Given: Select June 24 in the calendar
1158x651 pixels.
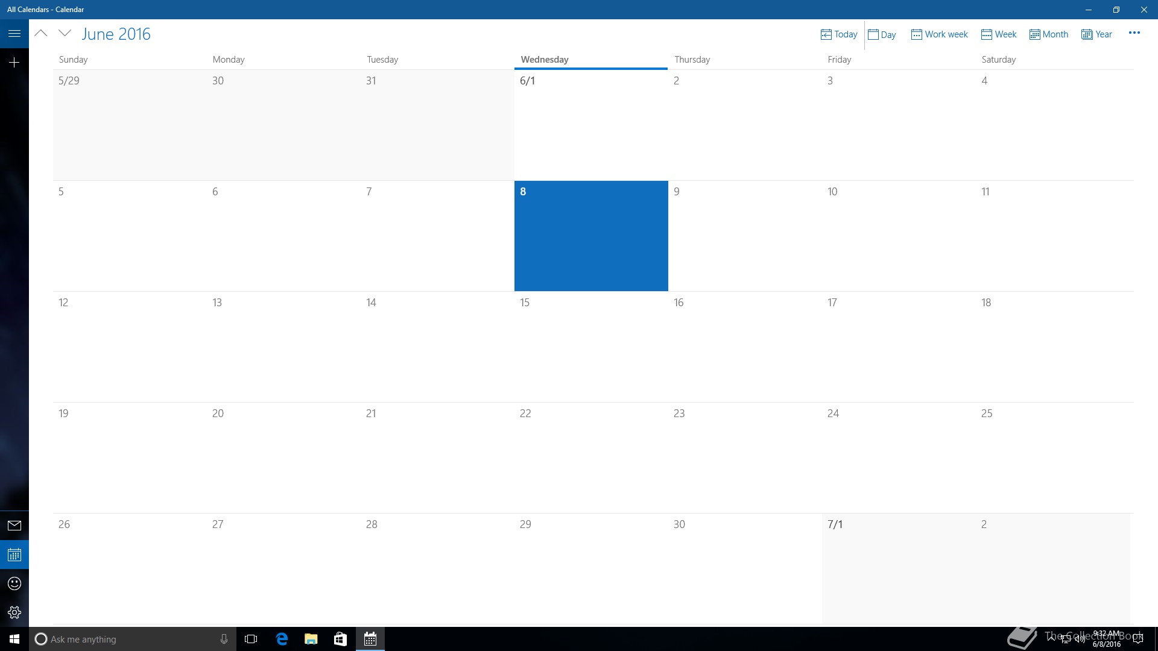Looking at the screenshot, I should click(x=899, y=458).
